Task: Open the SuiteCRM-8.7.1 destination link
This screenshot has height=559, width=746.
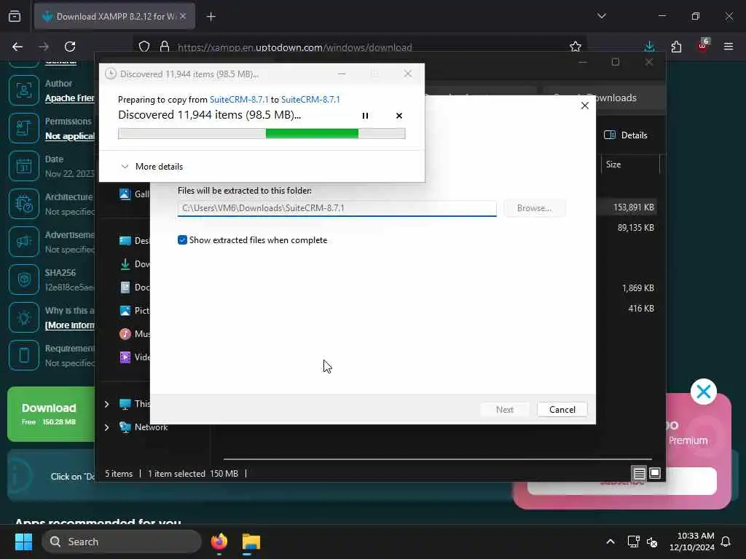Action: click(x=310, y=99)
